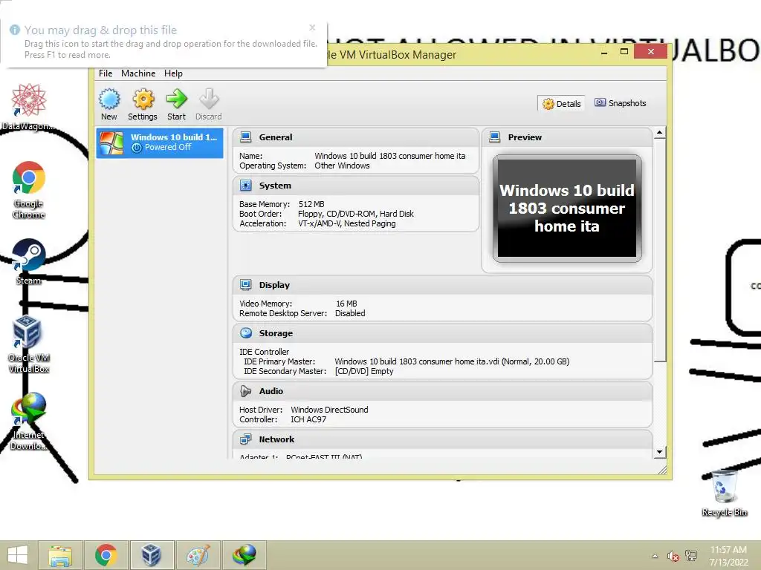761x570 pixels.
Task: Click the muted volume tray icon
Action: [673, 556]
